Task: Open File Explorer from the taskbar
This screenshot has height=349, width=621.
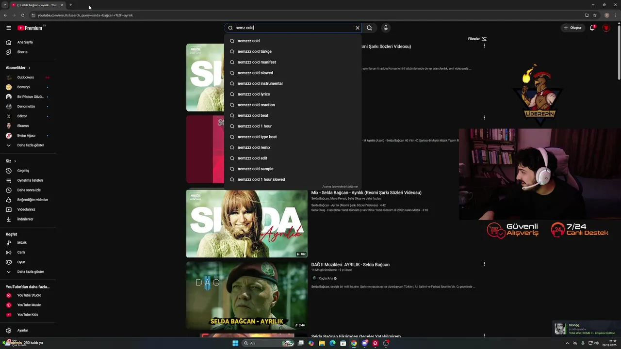Action: (x=322, y=343)
